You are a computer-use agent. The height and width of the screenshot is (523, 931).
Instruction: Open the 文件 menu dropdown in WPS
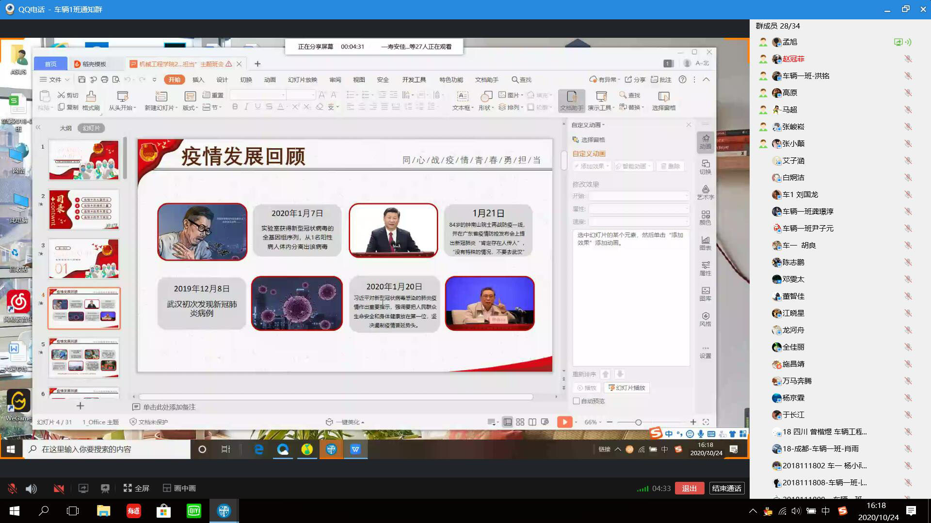(x=55, y=79)
